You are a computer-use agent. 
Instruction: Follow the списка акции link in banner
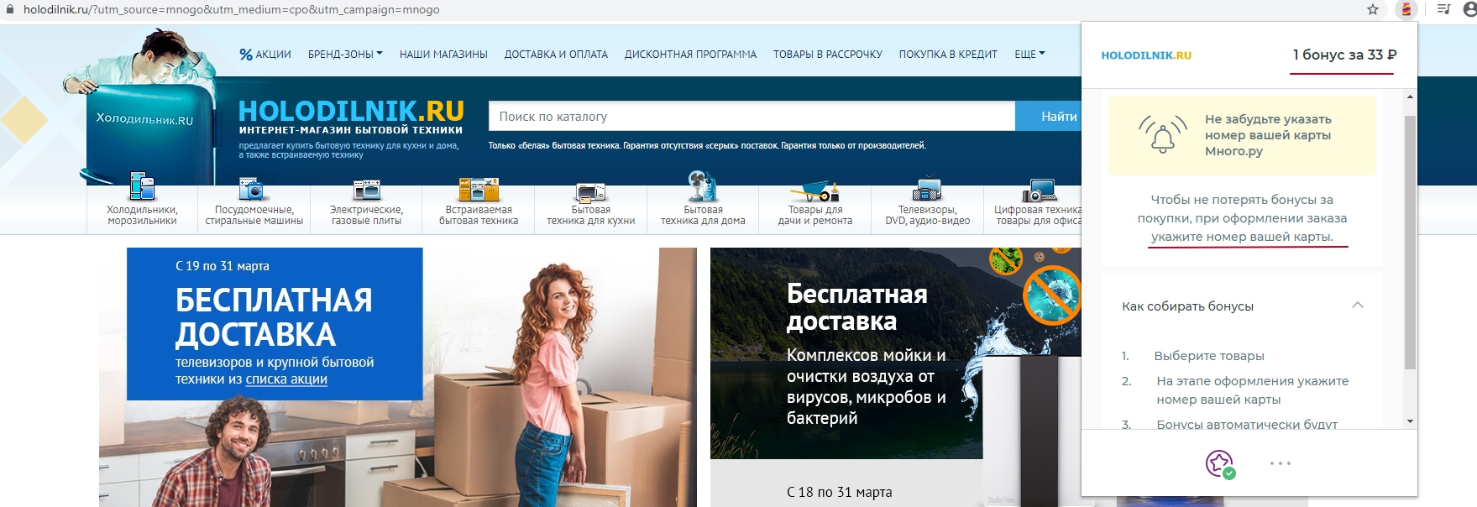tap(286, 379)
